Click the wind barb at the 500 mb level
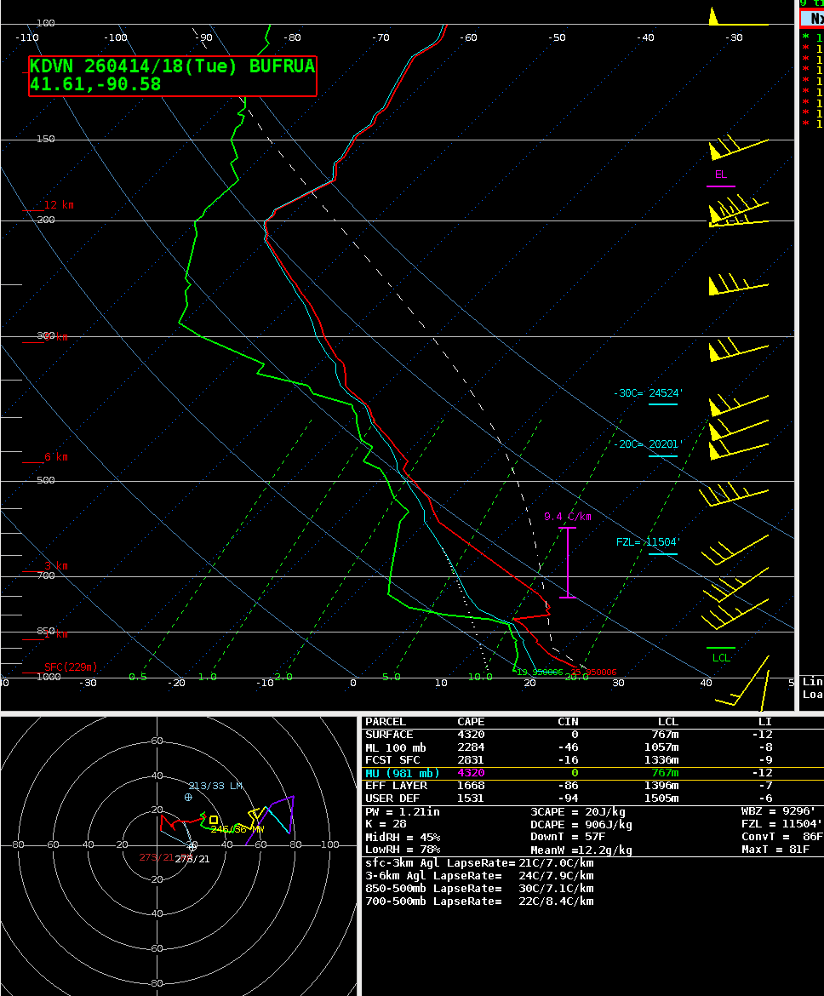The image size is (824, 996). pyautogui.click(x=734, y=495)
